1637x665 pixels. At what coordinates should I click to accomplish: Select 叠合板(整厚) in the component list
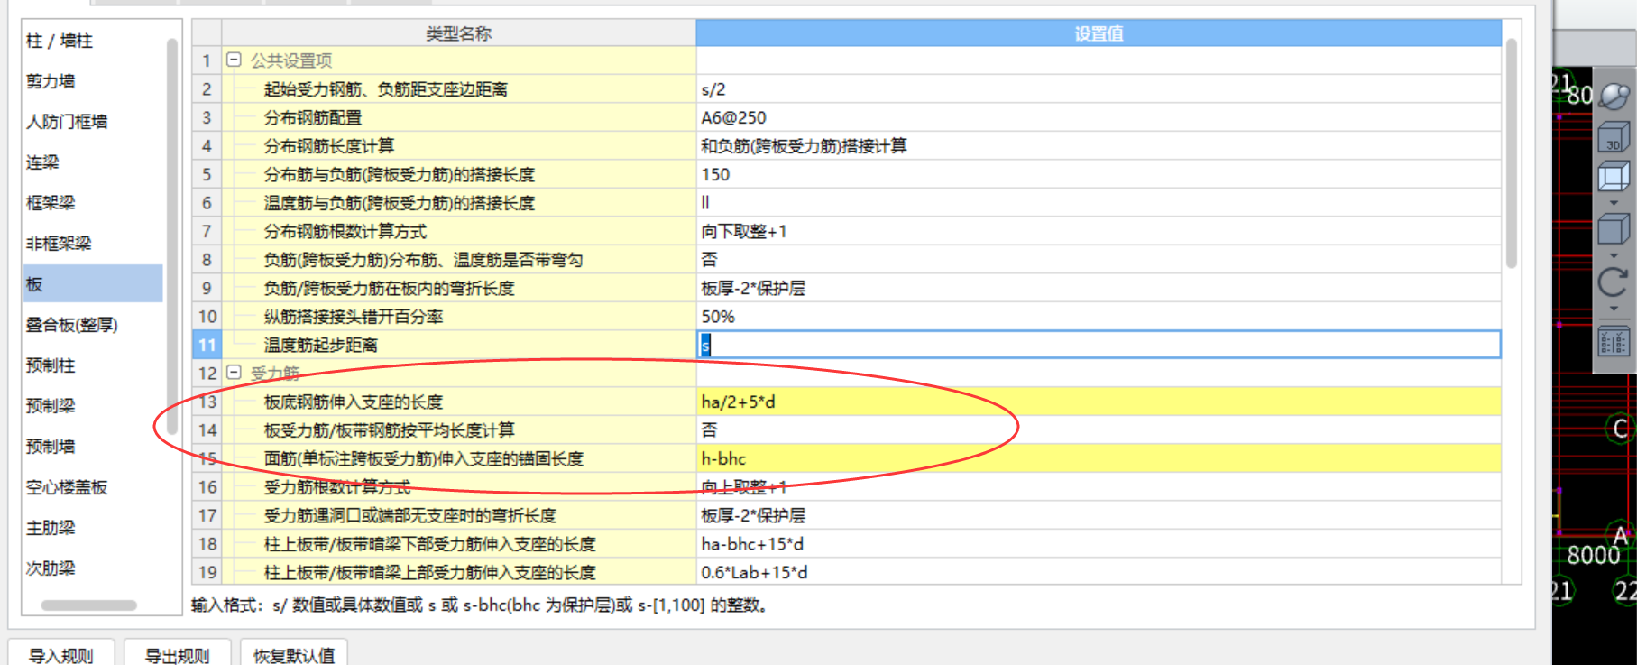point(72,325)
